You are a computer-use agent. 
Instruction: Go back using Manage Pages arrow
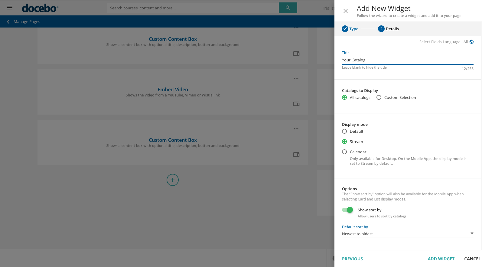click(8, 22)
